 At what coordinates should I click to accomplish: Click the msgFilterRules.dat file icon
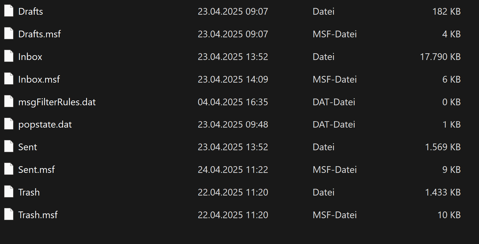[9, 102]
